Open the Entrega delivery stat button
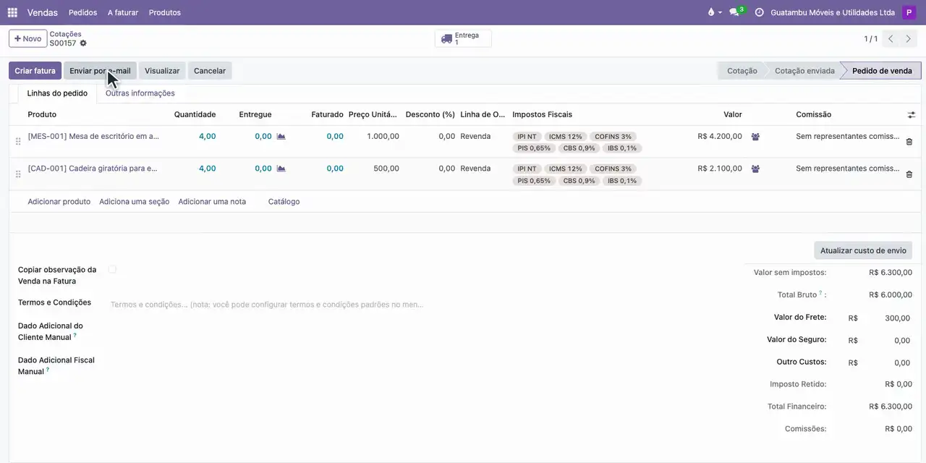This screenshot has width=926, height=463. (463, 38)
